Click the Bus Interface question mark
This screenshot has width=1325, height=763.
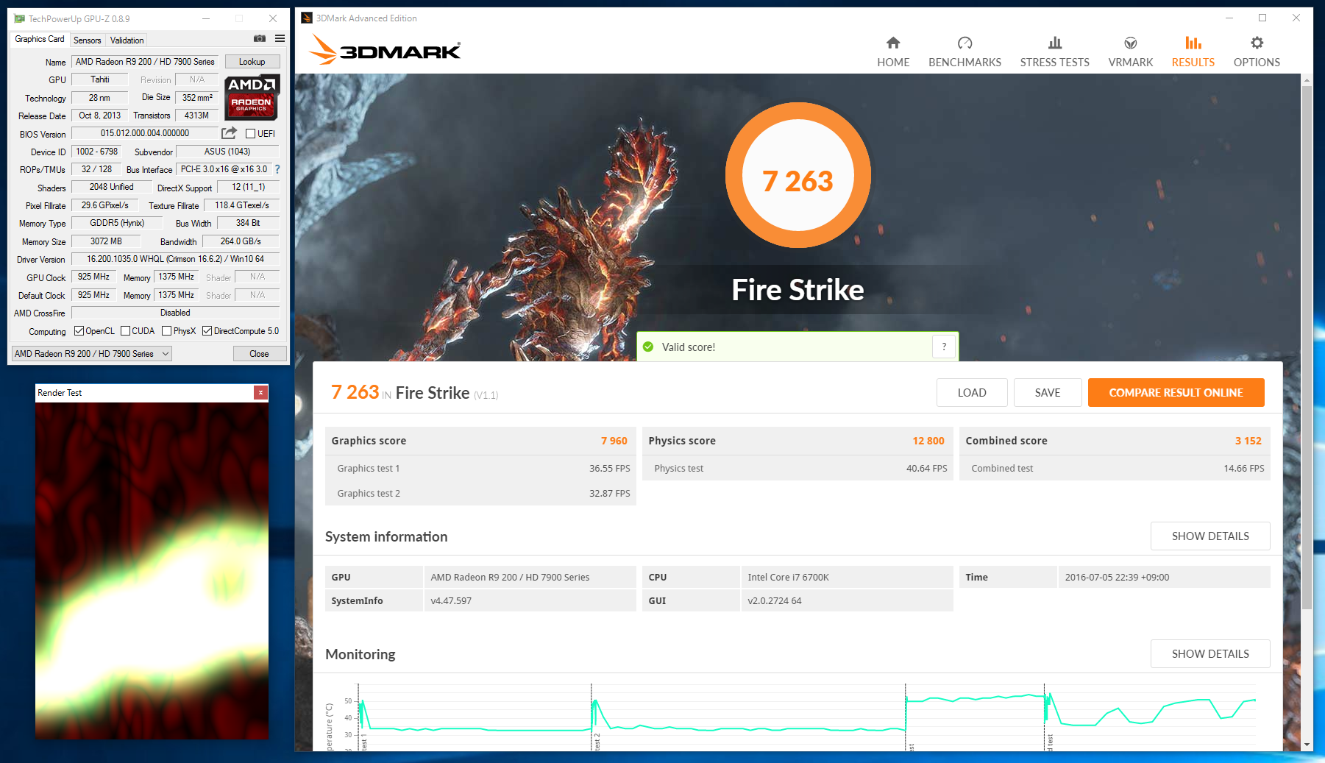pos(277,169)
